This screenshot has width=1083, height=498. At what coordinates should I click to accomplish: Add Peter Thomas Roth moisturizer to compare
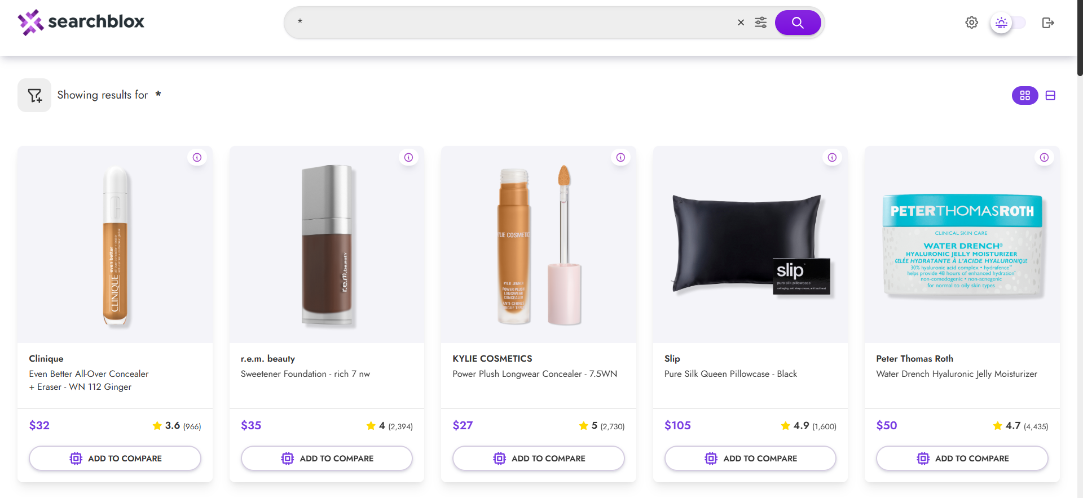[962, 458]
